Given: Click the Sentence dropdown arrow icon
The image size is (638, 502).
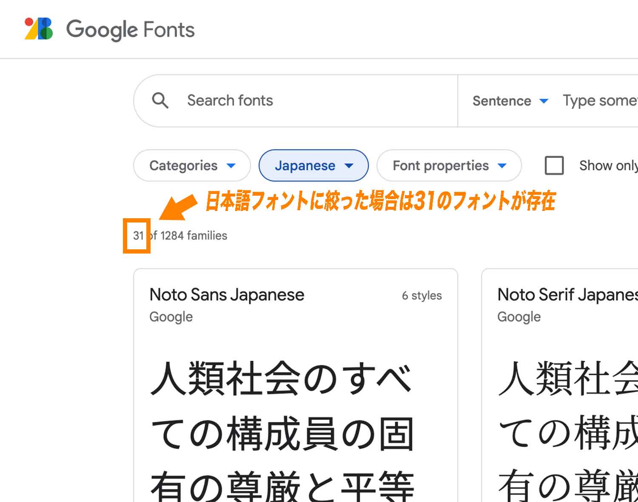Looking at the screenshot, I should (544, 101).
